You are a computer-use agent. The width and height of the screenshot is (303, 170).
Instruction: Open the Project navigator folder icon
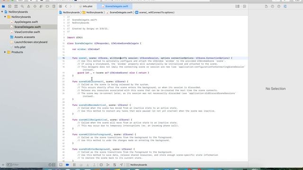(3, 6)
